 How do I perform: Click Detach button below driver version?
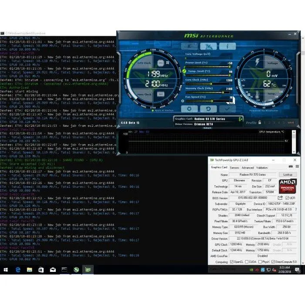click(207, 128)
